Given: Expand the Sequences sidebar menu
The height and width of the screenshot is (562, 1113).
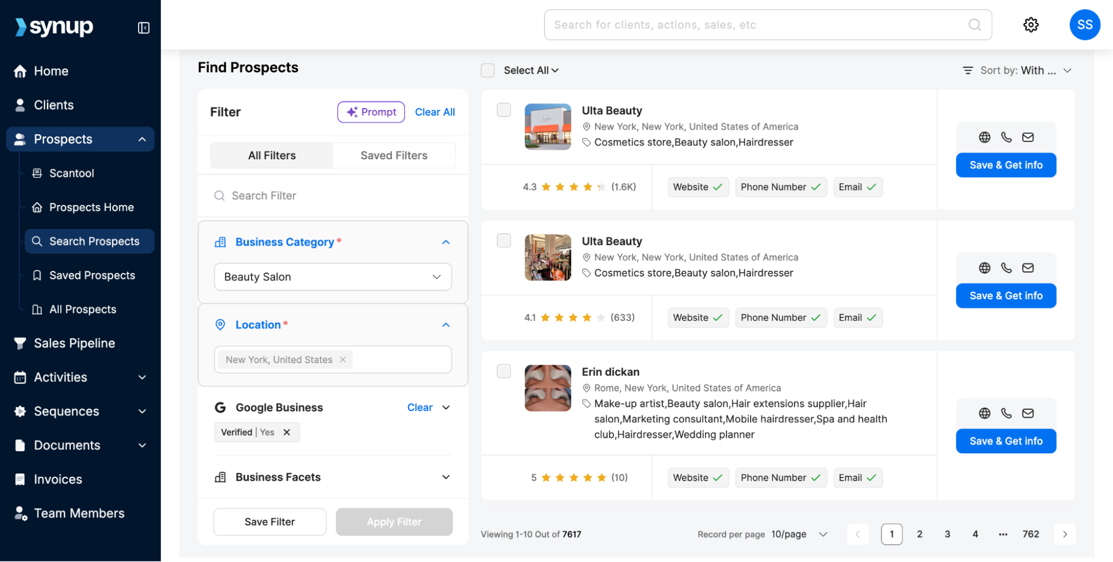Looking at the screenshot, I should [142, 412].
